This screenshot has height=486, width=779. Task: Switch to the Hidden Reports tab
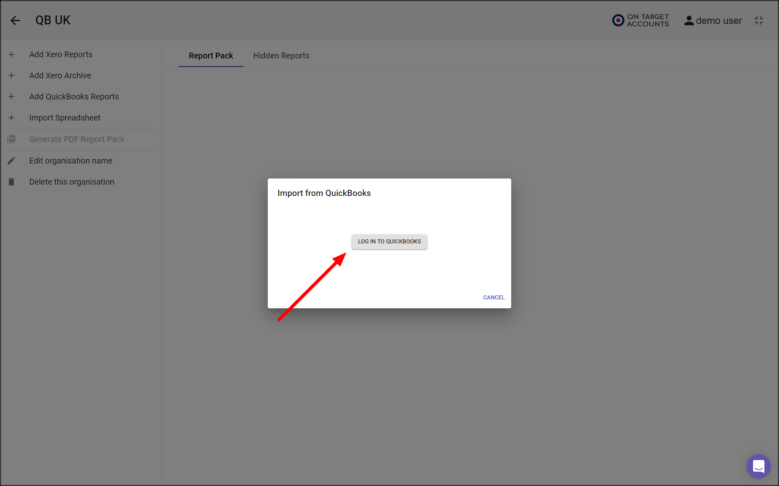(281, 56)
